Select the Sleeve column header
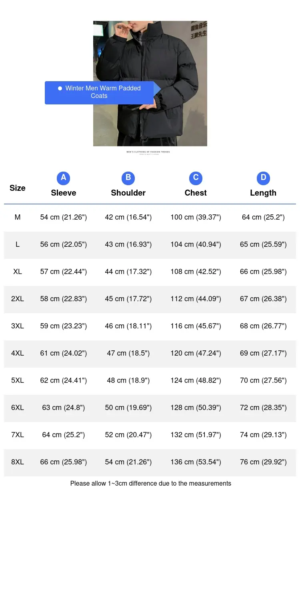The image size is (300, 600). [x=63, y=193]
